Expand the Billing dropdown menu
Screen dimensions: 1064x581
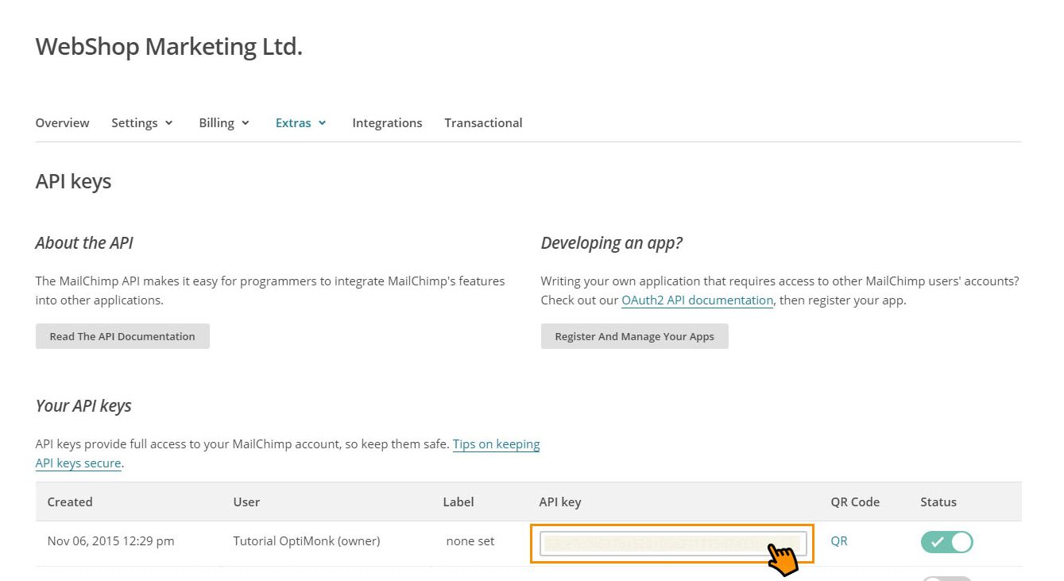224,122
